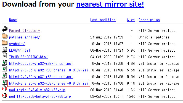The width and height of the screenshot is (183, 103).
Task: Select the 2.7K size value
Action: pyautogui.click(x=131, y=57)
